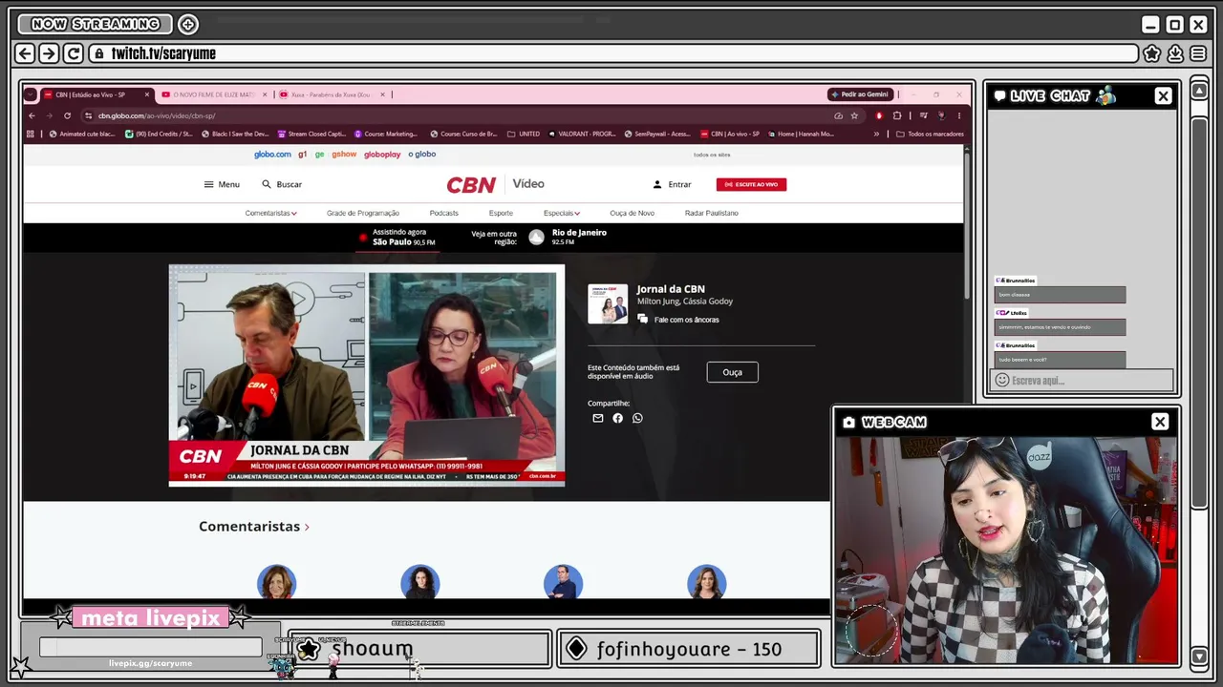Click the overlay refresh button
The height and width of the screenshot is (687, 1223).
73,53
